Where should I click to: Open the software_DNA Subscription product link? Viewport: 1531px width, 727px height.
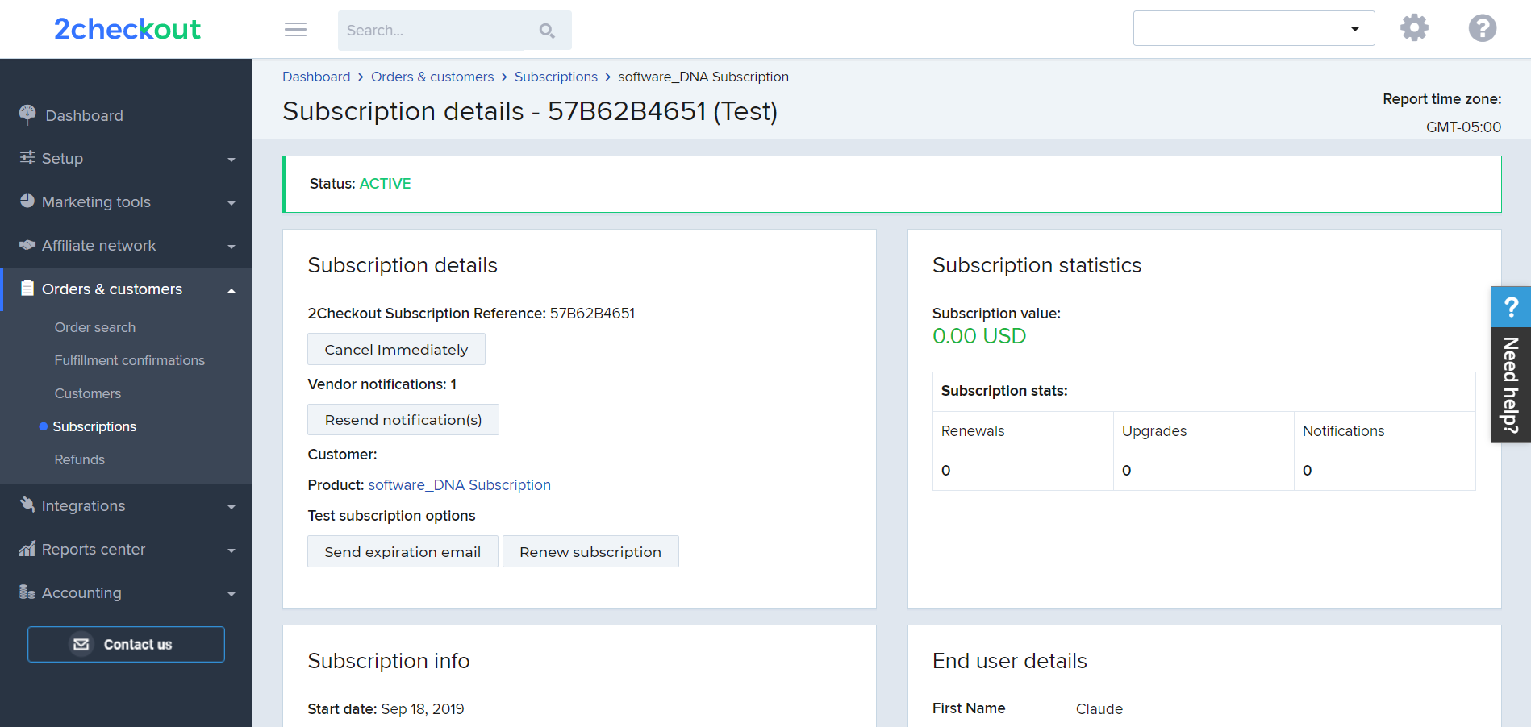tap(459, 485)
